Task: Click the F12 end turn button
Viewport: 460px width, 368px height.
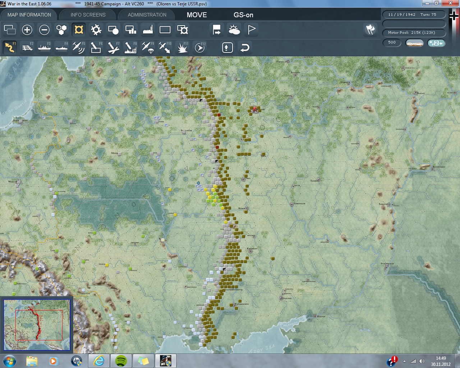Action: (x=200, y=47)
